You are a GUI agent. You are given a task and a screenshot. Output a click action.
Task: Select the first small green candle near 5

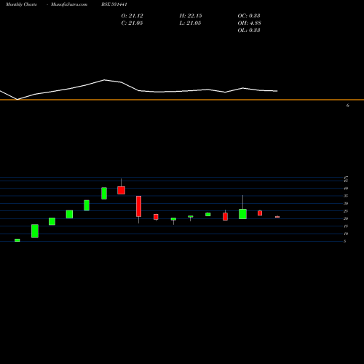17,240
